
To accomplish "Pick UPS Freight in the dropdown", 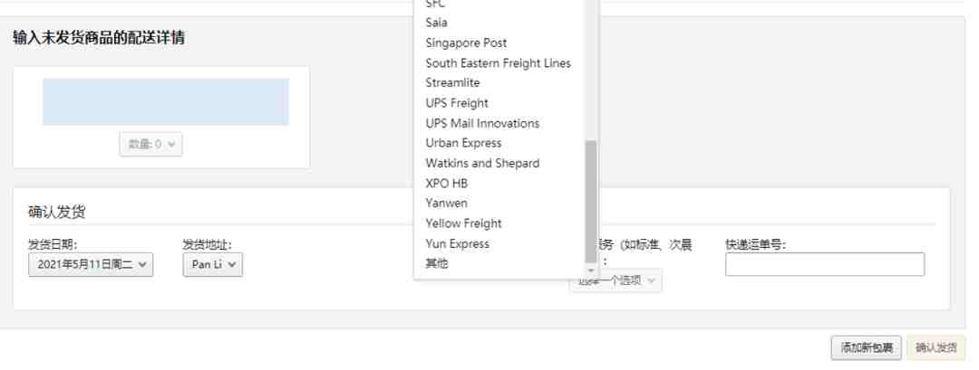I will [x=456, y=103].
